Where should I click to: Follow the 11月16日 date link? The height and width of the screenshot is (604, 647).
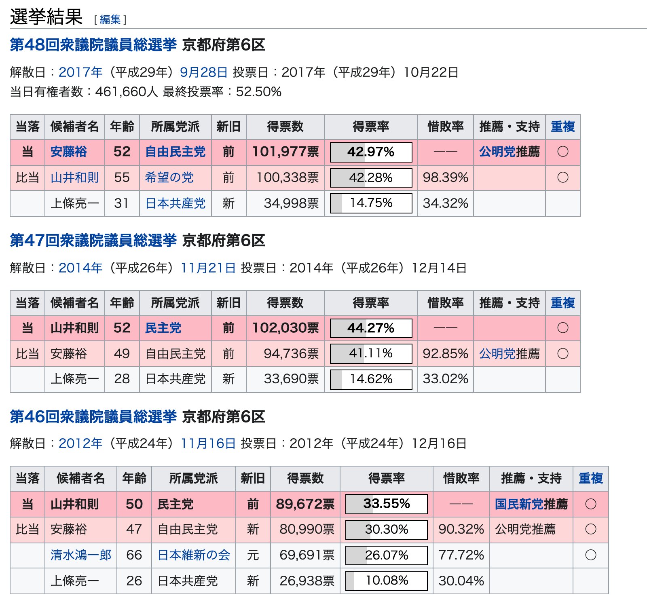(208, 443)
